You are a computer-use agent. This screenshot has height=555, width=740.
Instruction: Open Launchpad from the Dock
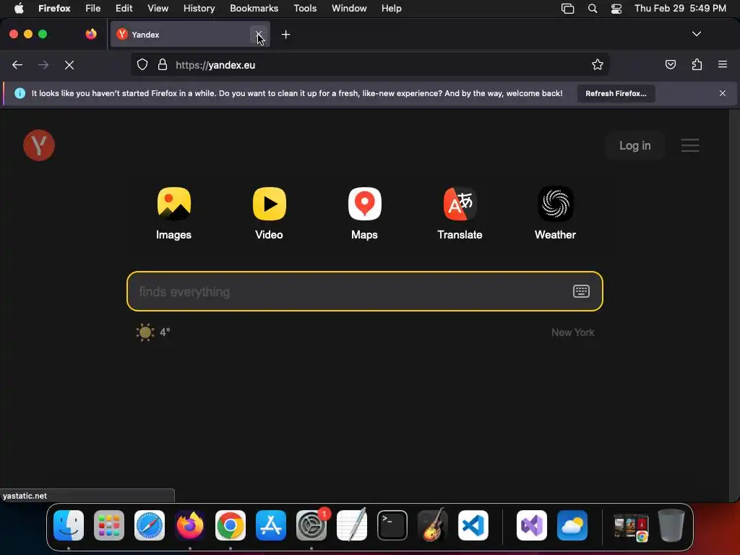[109, 525]
